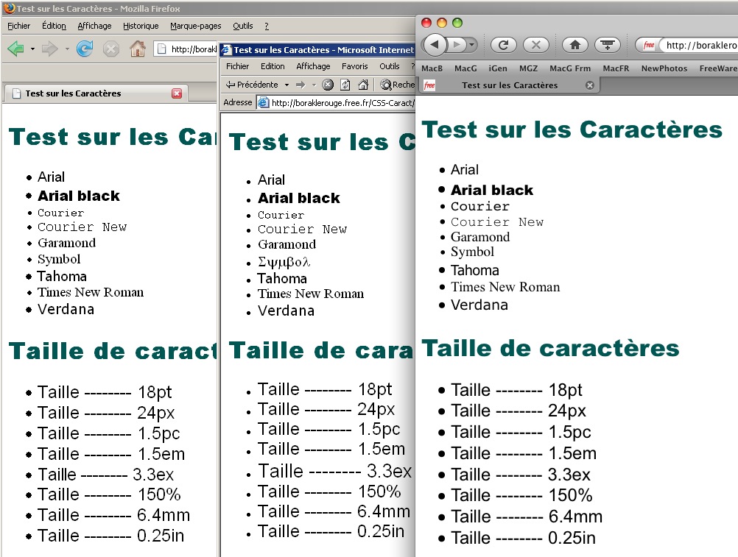Click the Firefox logo in the title bar
The height and width of the screenshot is (557, 738).
tap(9, 8)
